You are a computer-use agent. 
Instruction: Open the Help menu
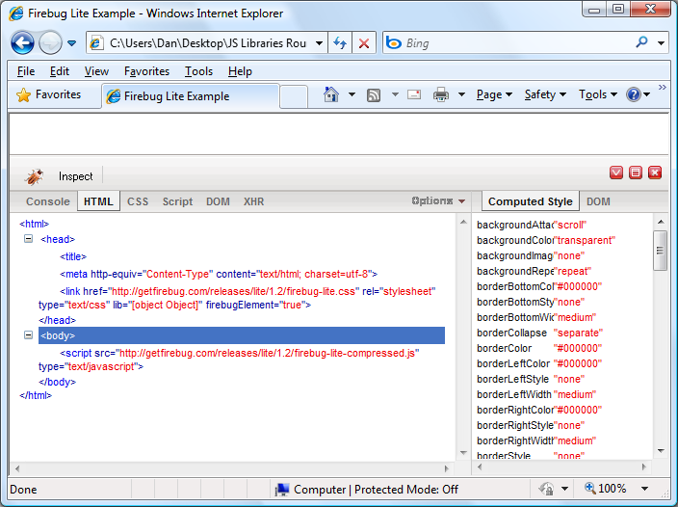tap(240, 71)
